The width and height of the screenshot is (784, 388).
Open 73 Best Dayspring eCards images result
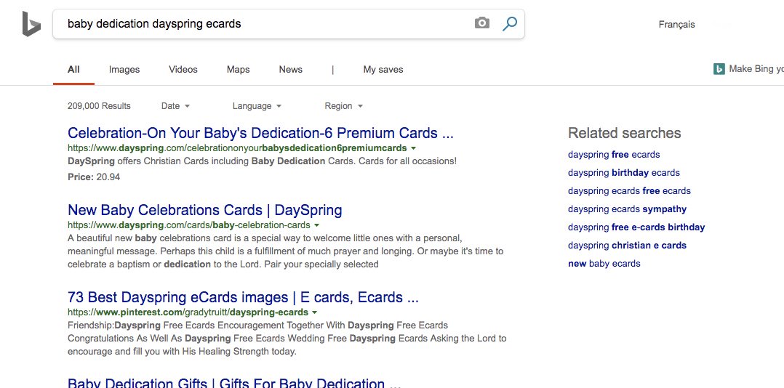tap(243, 297)
